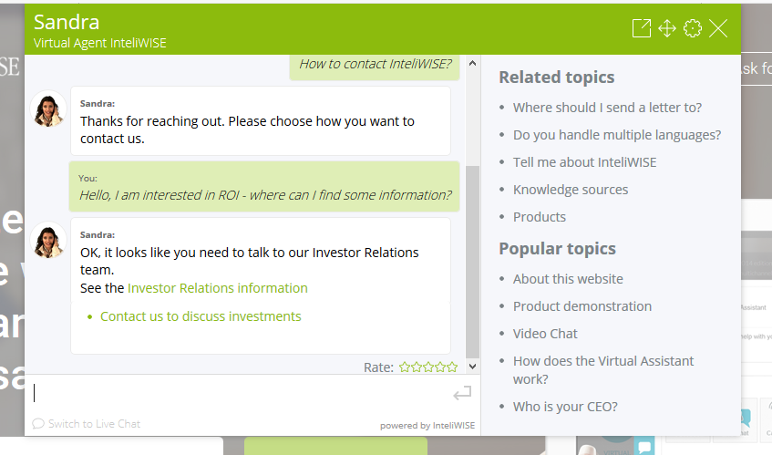Close the Sandra chat window
Image resolution: width=772 pixels, height=455 pixels.
(x=718, y=28)
